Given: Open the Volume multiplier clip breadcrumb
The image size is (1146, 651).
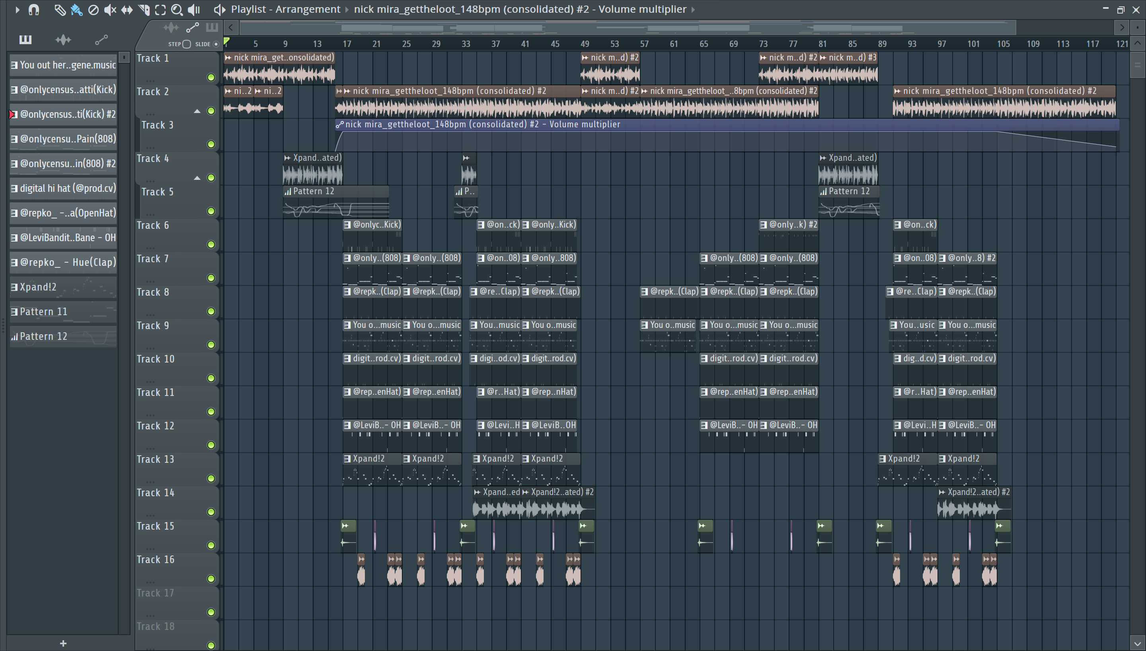Looking at the screenshot, I should pyautogui.click(x=520, y=10).
